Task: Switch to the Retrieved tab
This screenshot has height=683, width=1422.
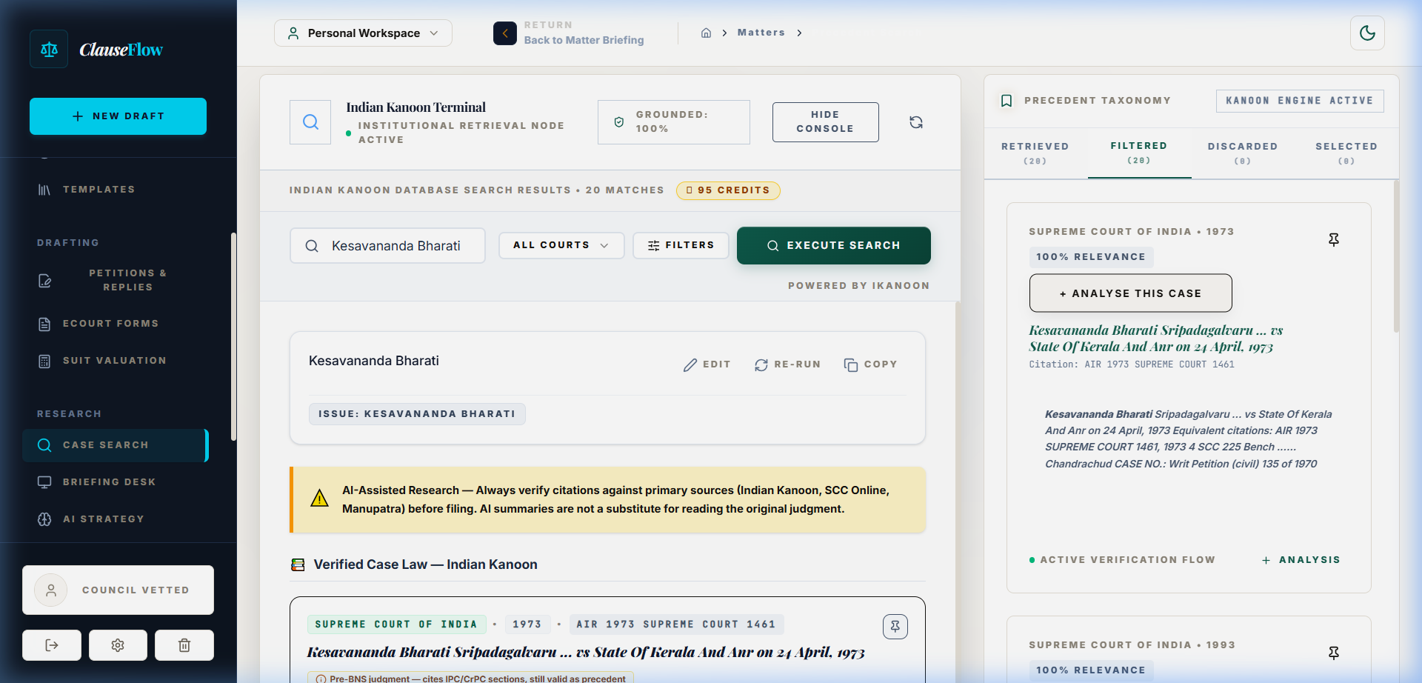Action: coord(1035,153)
